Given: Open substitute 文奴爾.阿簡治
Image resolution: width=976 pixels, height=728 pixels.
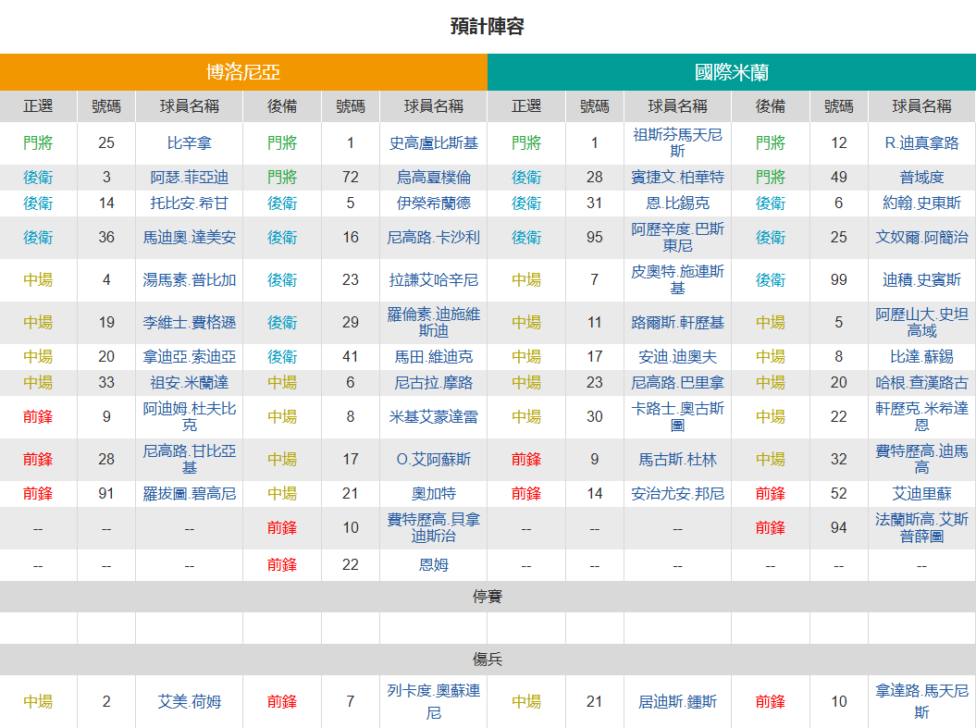Looking at the screenshot, I should coord(921,238).
